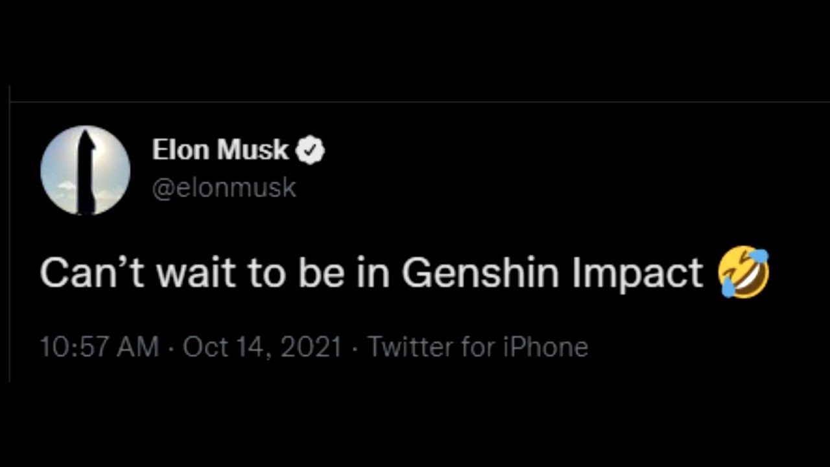Click the "Elon Musk" display name
Viewport: 830px width, 467px height.
coord(220,150)
